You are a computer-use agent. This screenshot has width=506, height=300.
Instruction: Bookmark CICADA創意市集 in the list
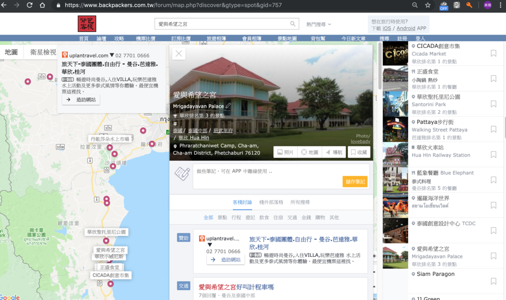point(494,53)
